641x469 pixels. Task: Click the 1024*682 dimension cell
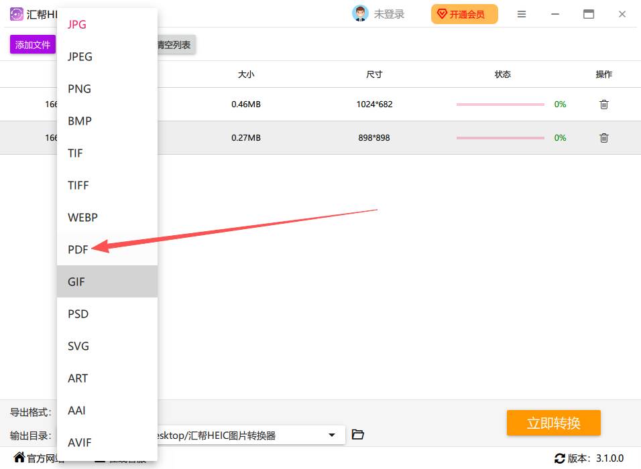[x=374, y=104]
